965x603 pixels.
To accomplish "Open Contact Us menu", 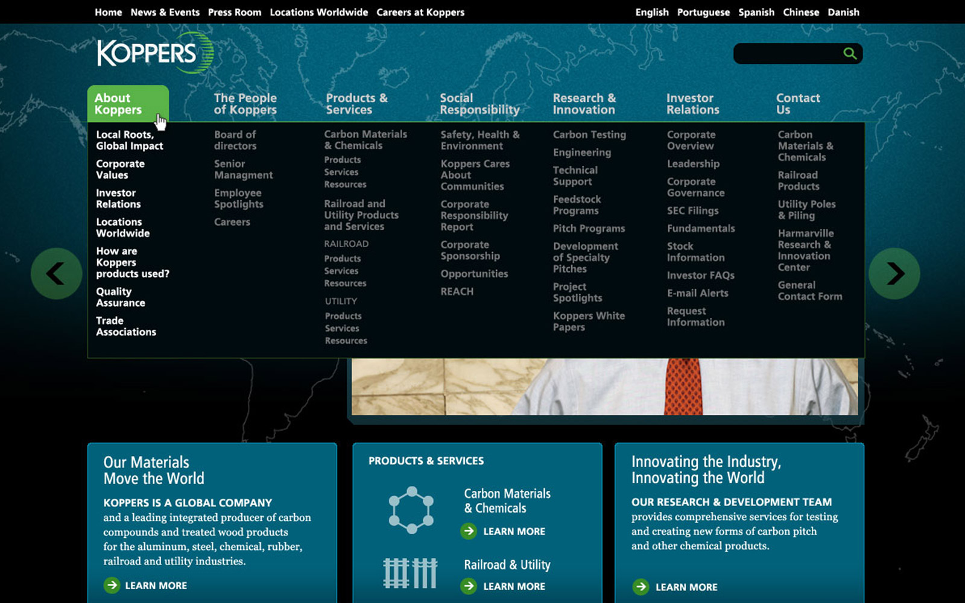I will [x=798, y=104].
